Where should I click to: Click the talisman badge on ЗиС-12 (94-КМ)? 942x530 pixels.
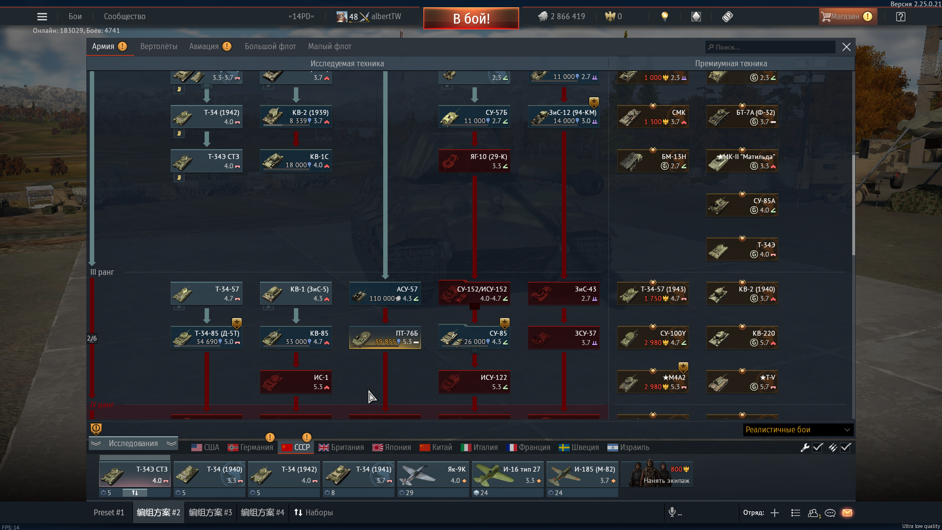(x=594, y=103)
